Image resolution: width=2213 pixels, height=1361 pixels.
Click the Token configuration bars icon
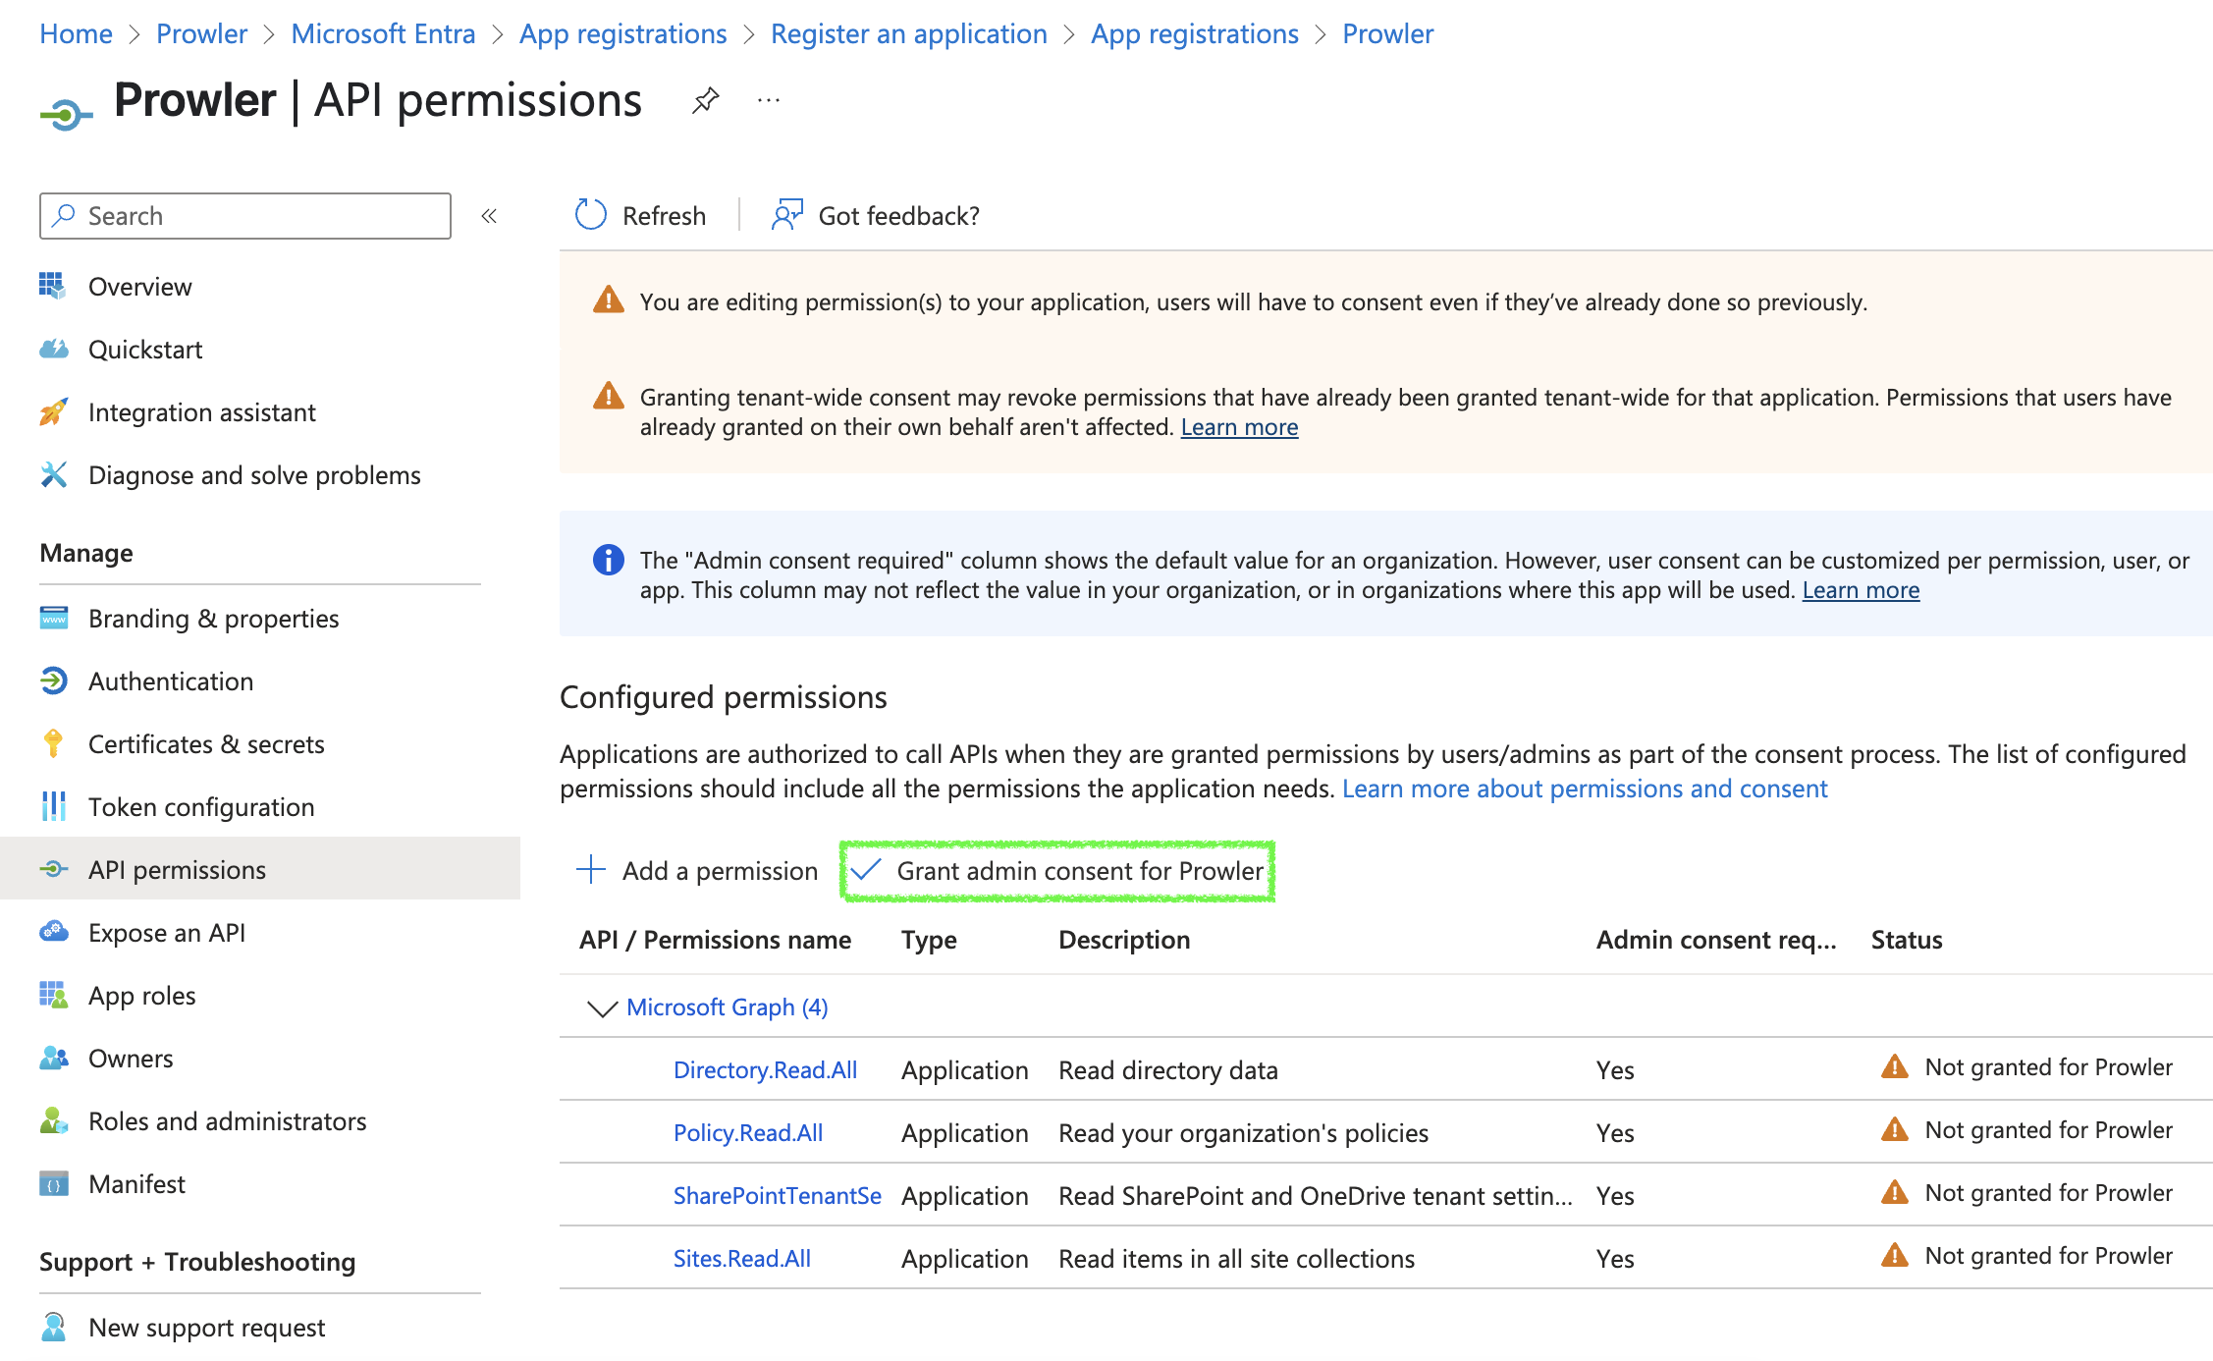click(53, 806)
